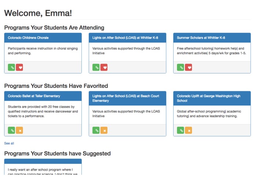
Task: Open Colorado Uplift at George Washington High School title
Action: [209, 98]
